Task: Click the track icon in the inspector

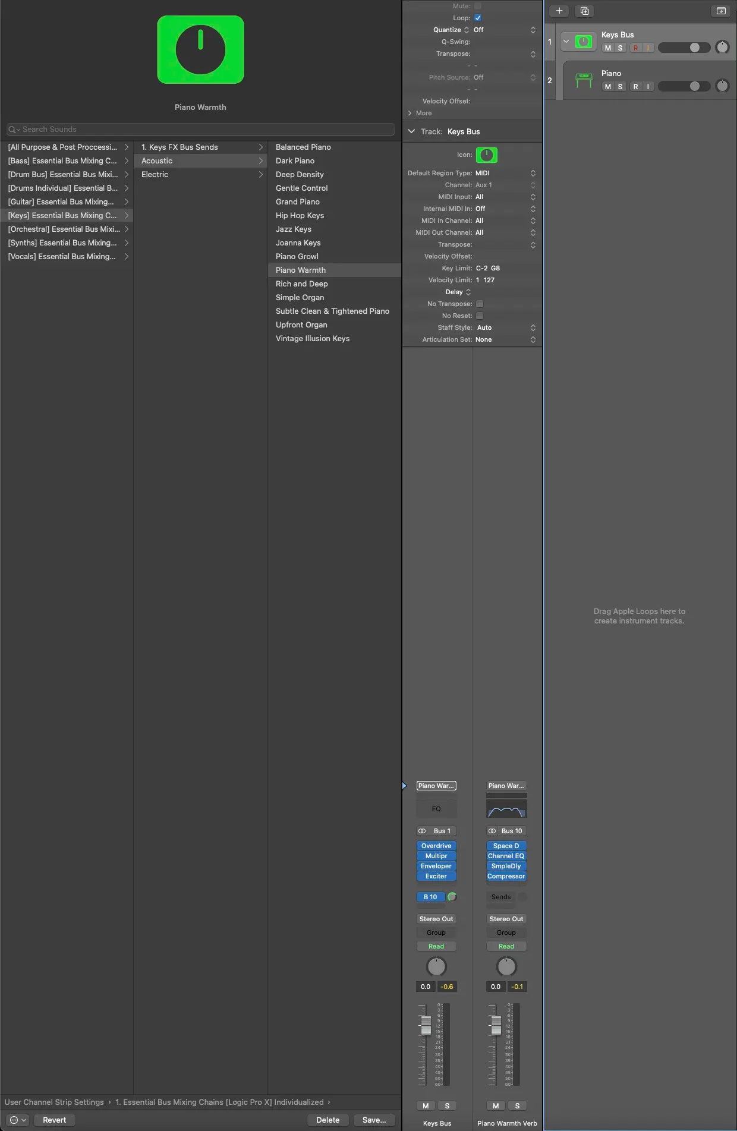Action: click(486, 155)
